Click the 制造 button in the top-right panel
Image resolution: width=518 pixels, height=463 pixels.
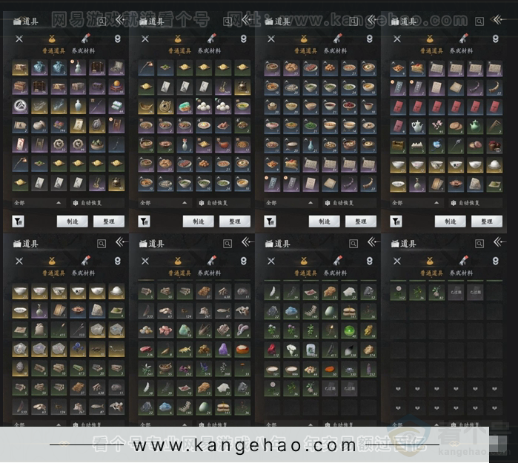tap(451, 221)
